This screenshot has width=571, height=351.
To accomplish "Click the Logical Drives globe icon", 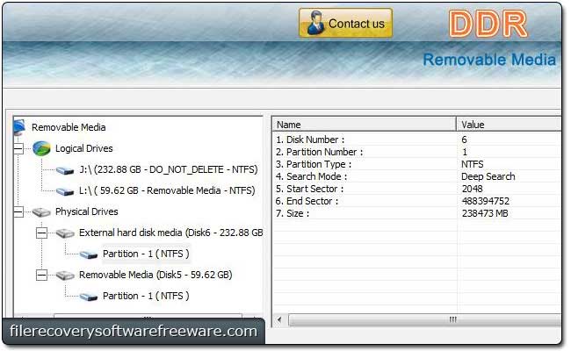I will coord(41,148).
